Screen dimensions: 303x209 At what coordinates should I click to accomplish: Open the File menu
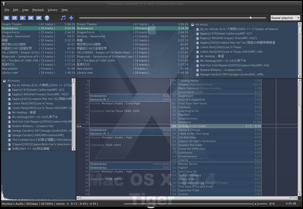[x=7, y=10]
